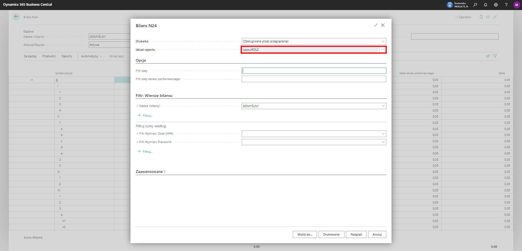
Task: Expand the Nazwa instancji DOMYŚLNY dropdown
Action: point(383,106)
